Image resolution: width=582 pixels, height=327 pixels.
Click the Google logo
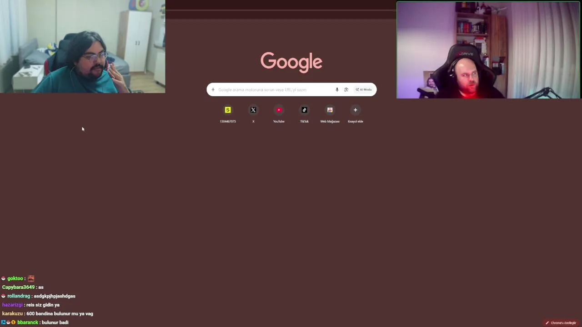291,62
